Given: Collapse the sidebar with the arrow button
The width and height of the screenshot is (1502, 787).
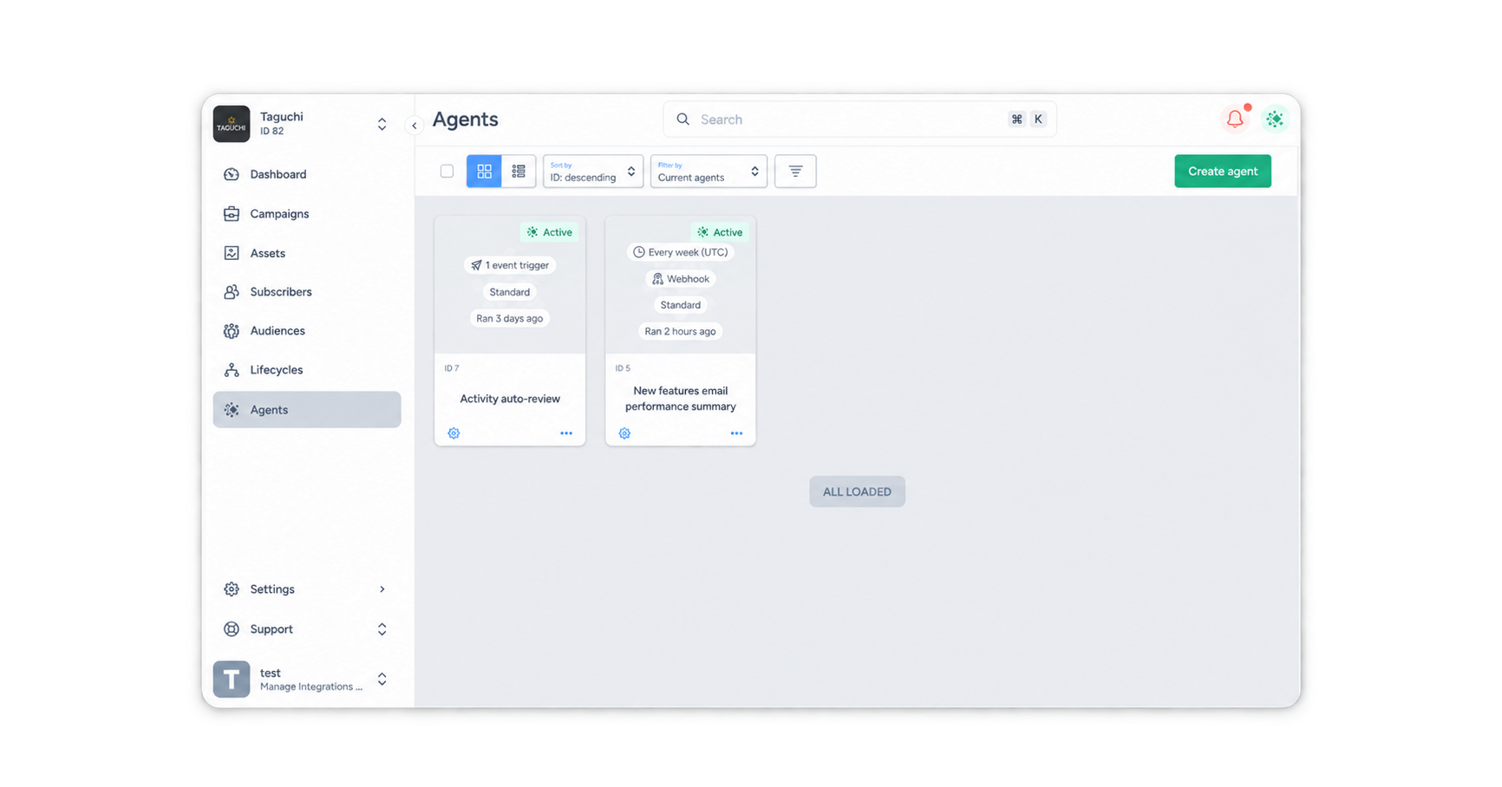Looking at the screenshot, I should click(x=415, y=126).
